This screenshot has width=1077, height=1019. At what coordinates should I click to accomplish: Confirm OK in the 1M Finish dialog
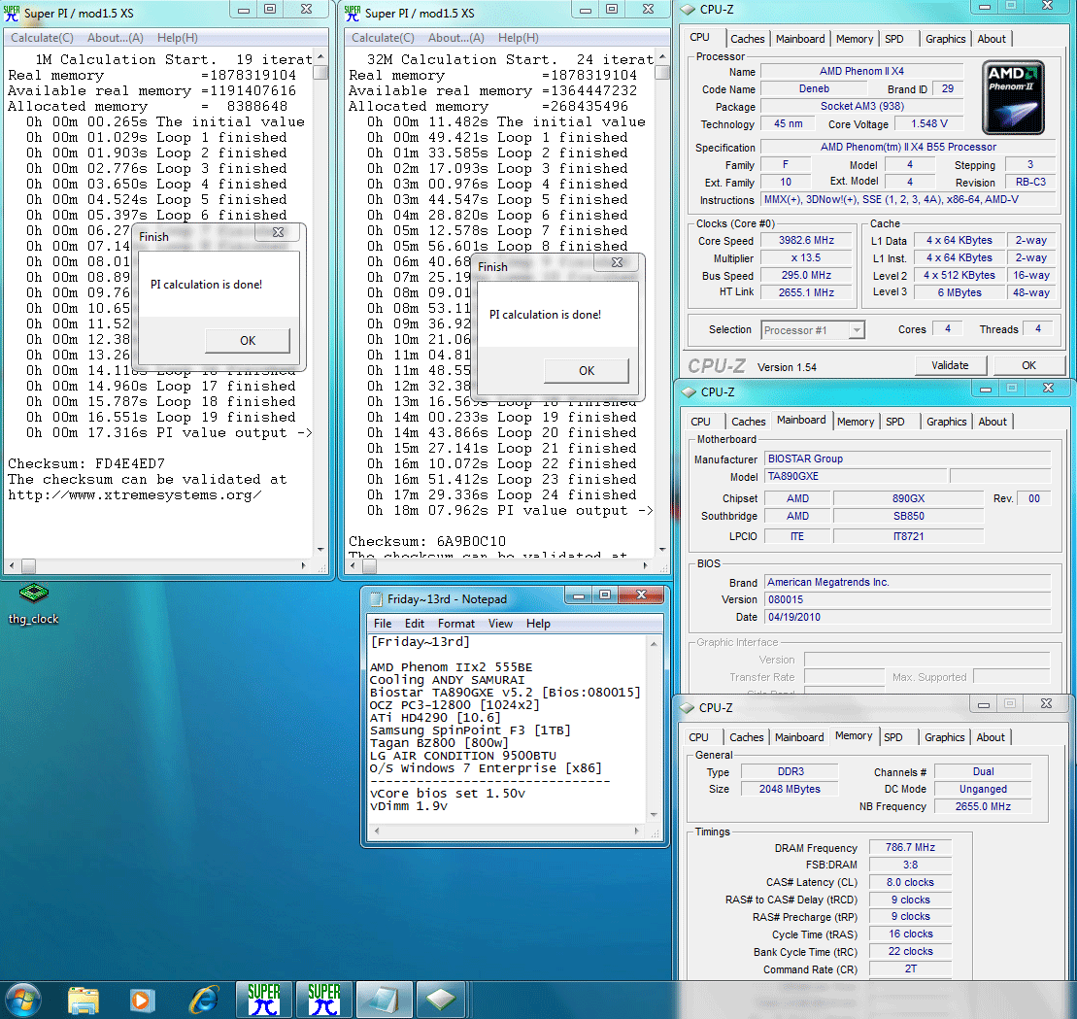coord(248,340)
